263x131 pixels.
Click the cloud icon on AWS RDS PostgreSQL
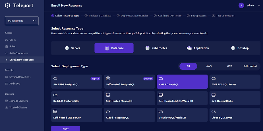[x=55, y=78]
